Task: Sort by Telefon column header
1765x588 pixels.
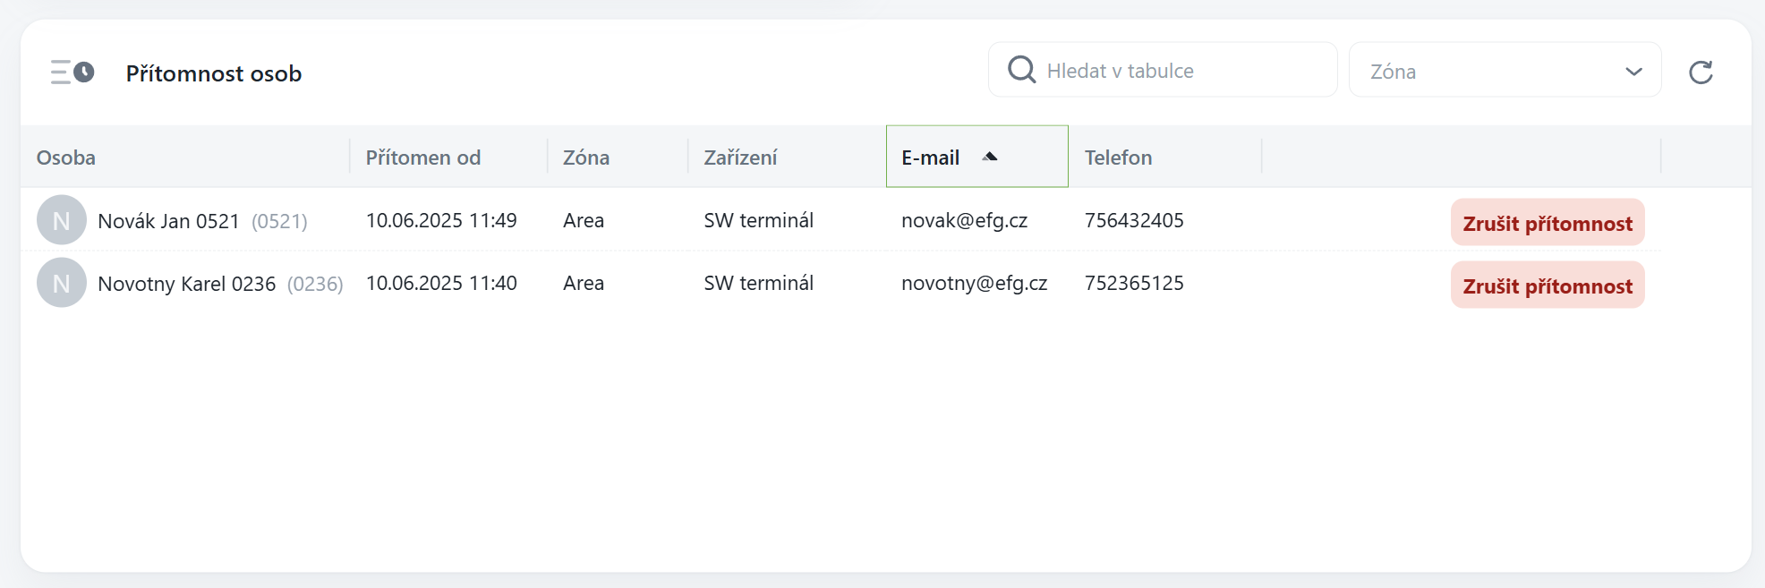Action: 1118,158
